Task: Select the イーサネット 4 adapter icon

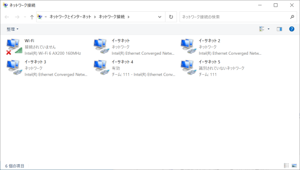Action: pos(101,67)
